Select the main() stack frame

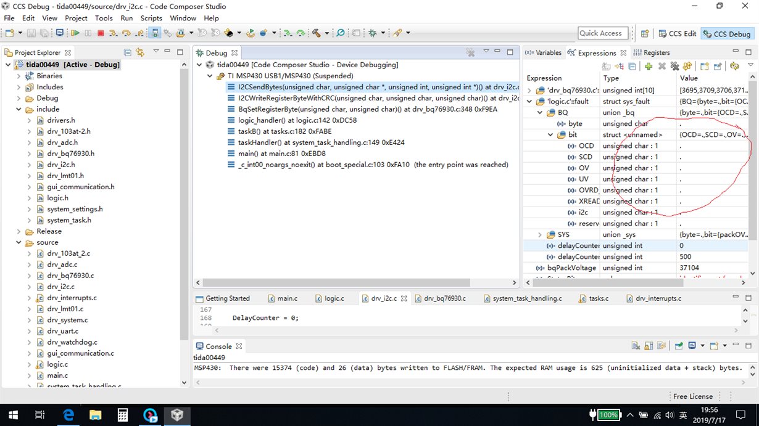[282, 154]
